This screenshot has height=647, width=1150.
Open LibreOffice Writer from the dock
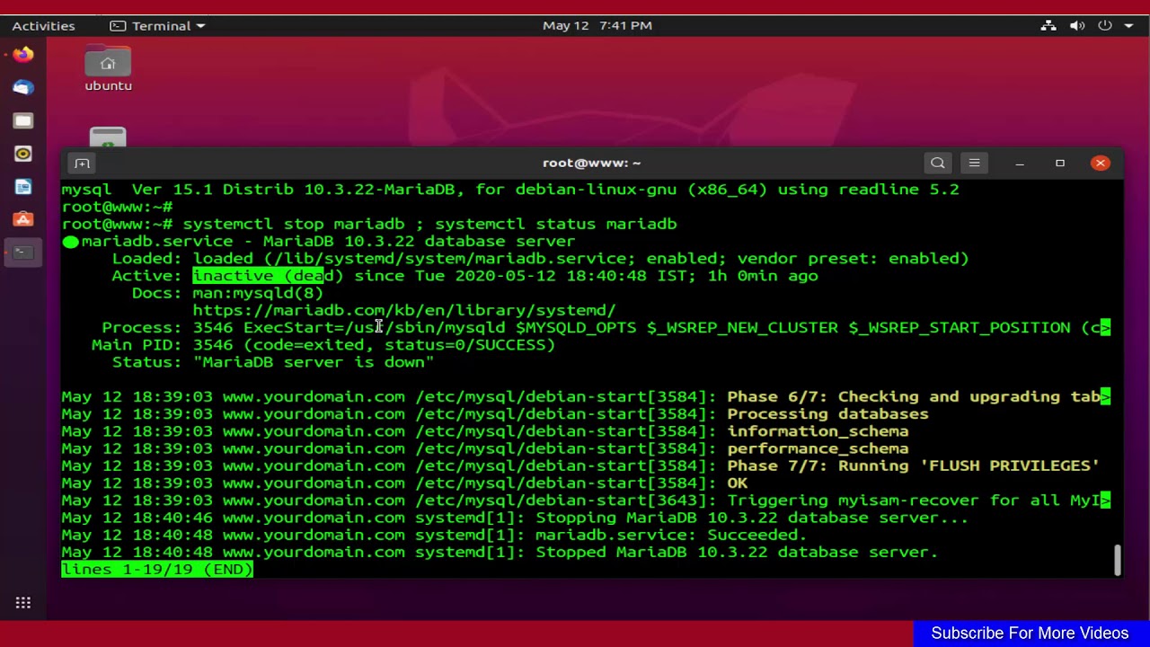coord(23,187)
